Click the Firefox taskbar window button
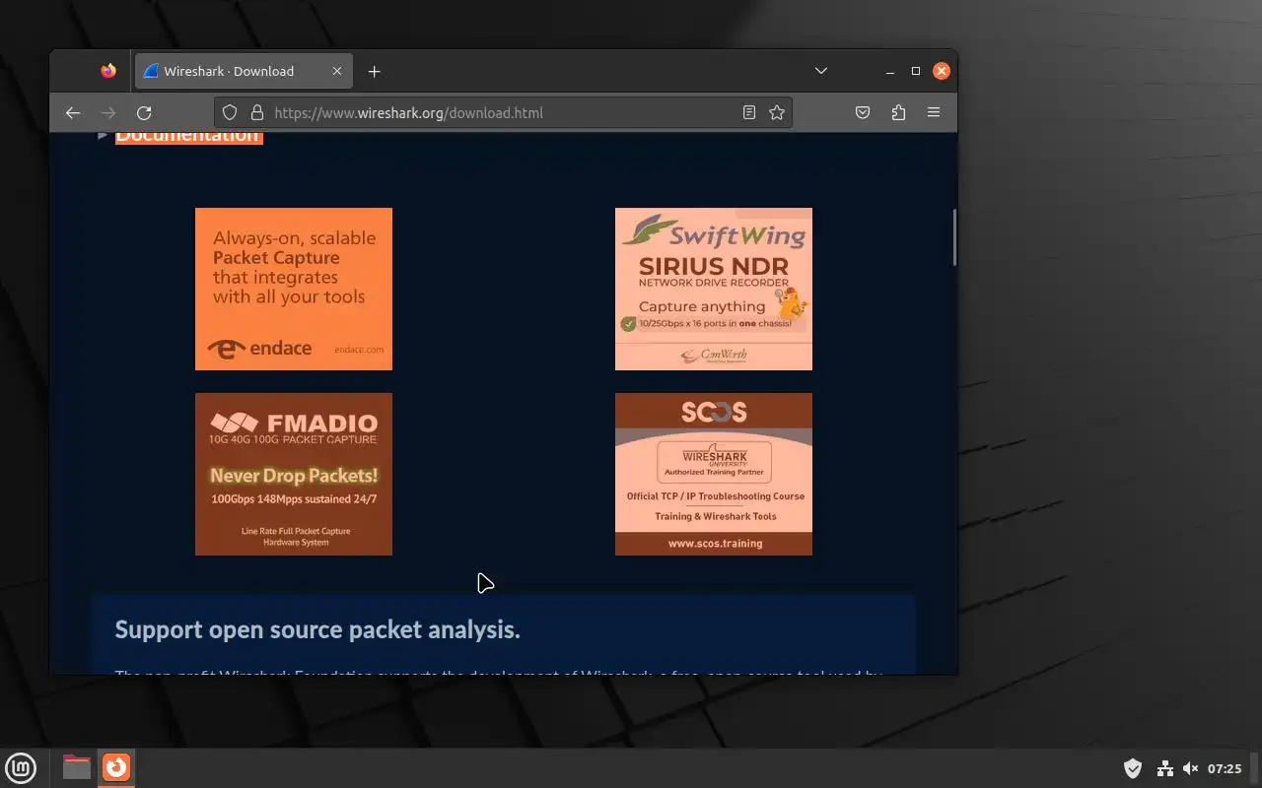The width and height of the screenshot is (1262, 788). coord(116,767)
